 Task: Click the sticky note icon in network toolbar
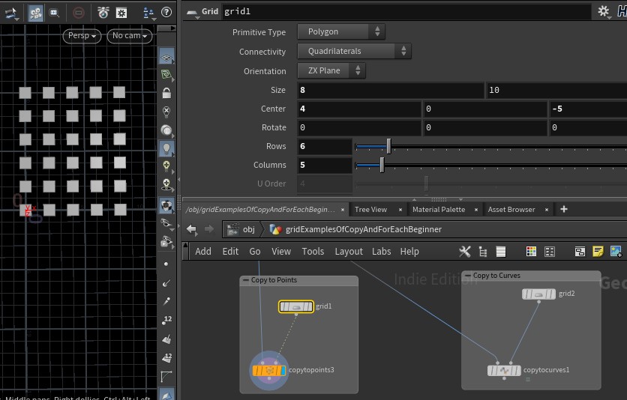(x=598, y=252)
